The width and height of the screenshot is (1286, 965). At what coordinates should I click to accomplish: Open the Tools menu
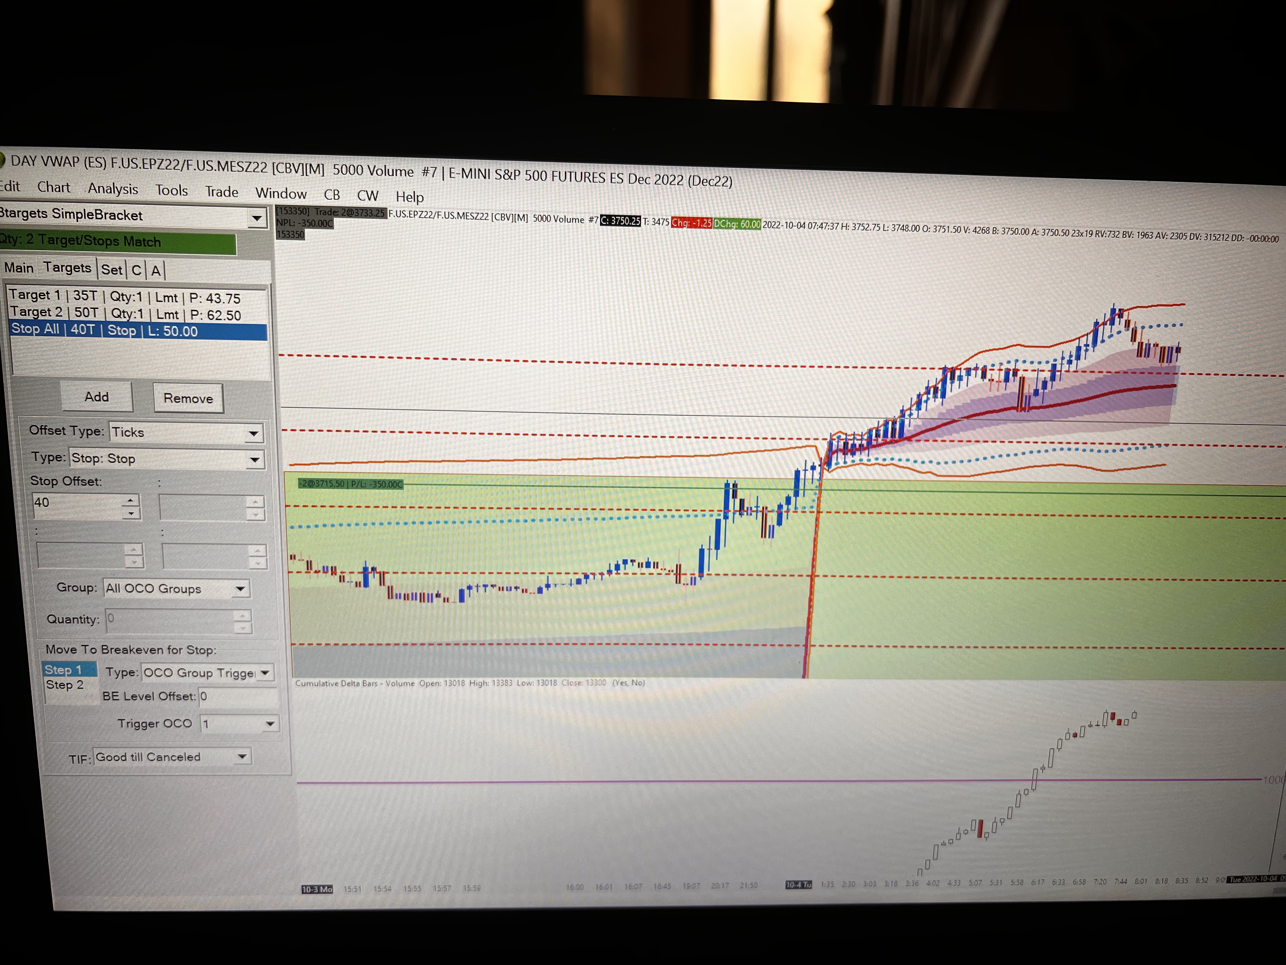172,191
